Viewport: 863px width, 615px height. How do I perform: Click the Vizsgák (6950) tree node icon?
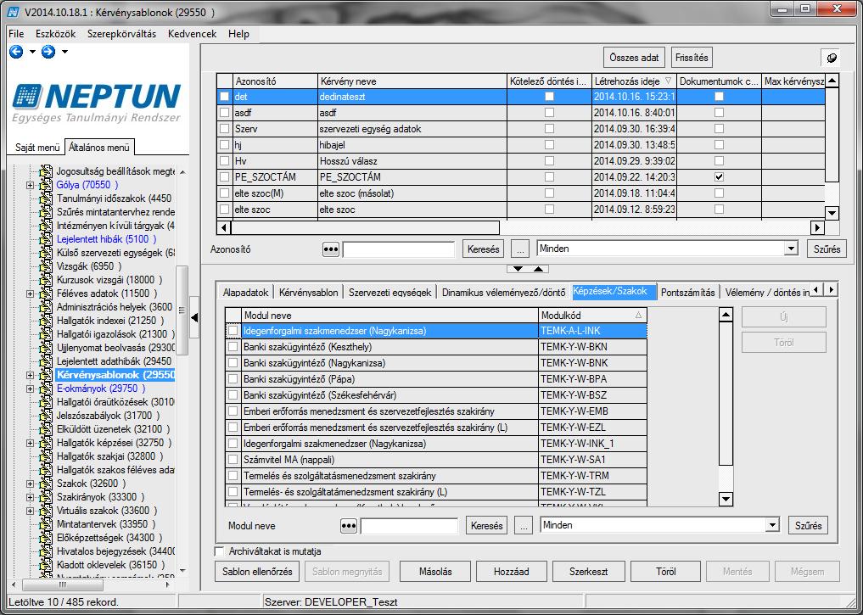[x=46, y=266]
